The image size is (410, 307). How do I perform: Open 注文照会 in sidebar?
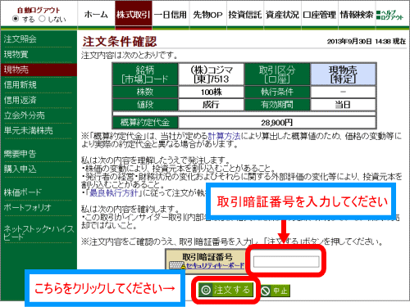click(20, 39)
